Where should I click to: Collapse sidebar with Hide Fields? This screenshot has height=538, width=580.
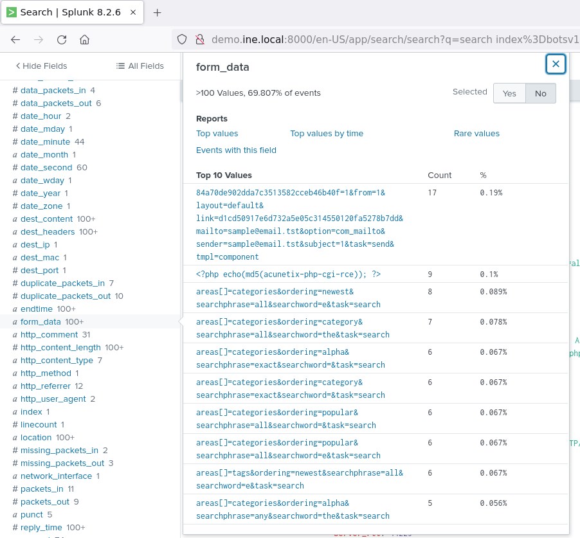pos(41,66)
